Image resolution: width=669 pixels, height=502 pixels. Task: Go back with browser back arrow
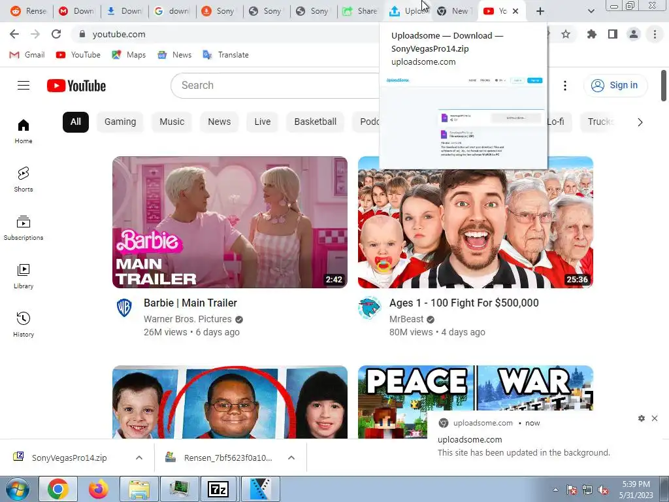(x=14, y=34)
